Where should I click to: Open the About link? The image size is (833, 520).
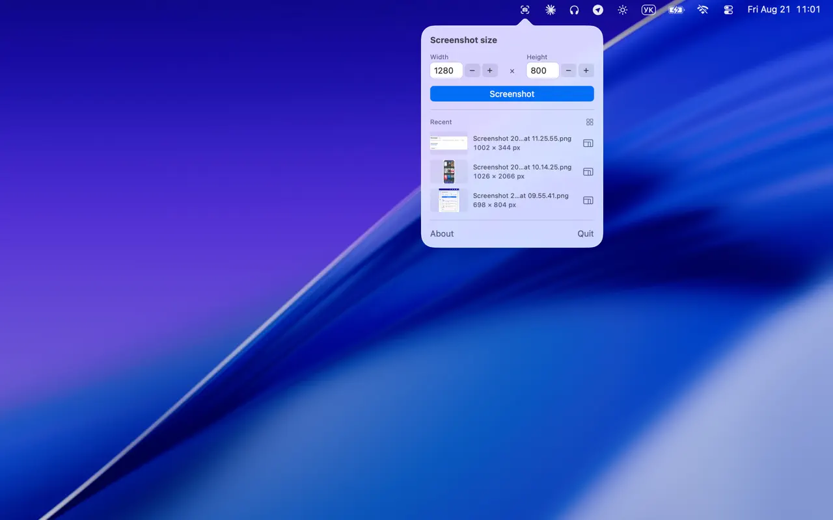pos(442,233)
